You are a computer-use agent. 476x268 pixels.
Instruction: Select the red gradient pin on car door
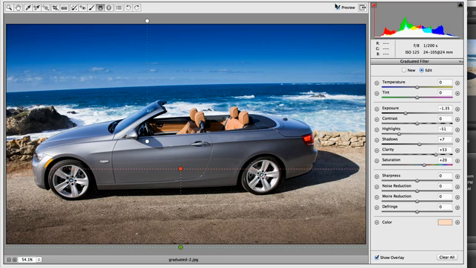point(180,169)
